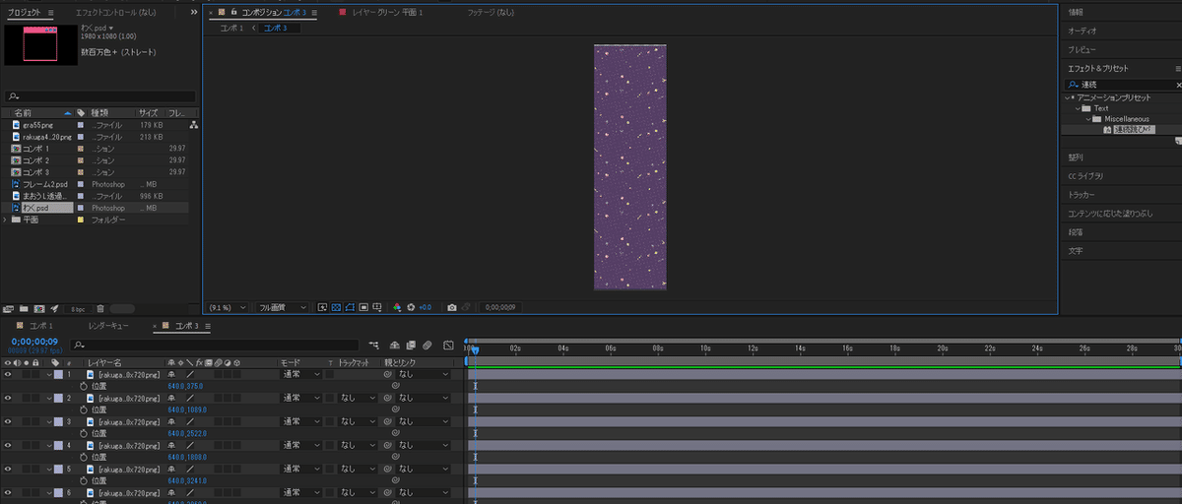Open the composition mini-flowchart icon in timeline
1182x504 pixels.
tap(374, 346)
